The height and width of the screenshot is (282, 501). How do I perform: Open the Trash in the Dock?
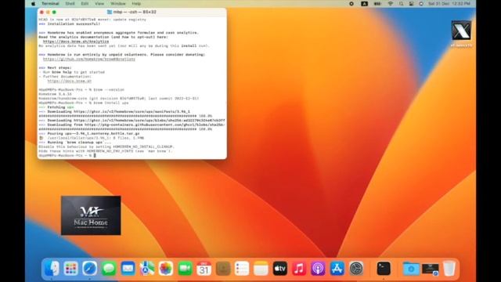pyautogui.click(x=449, y=268)
